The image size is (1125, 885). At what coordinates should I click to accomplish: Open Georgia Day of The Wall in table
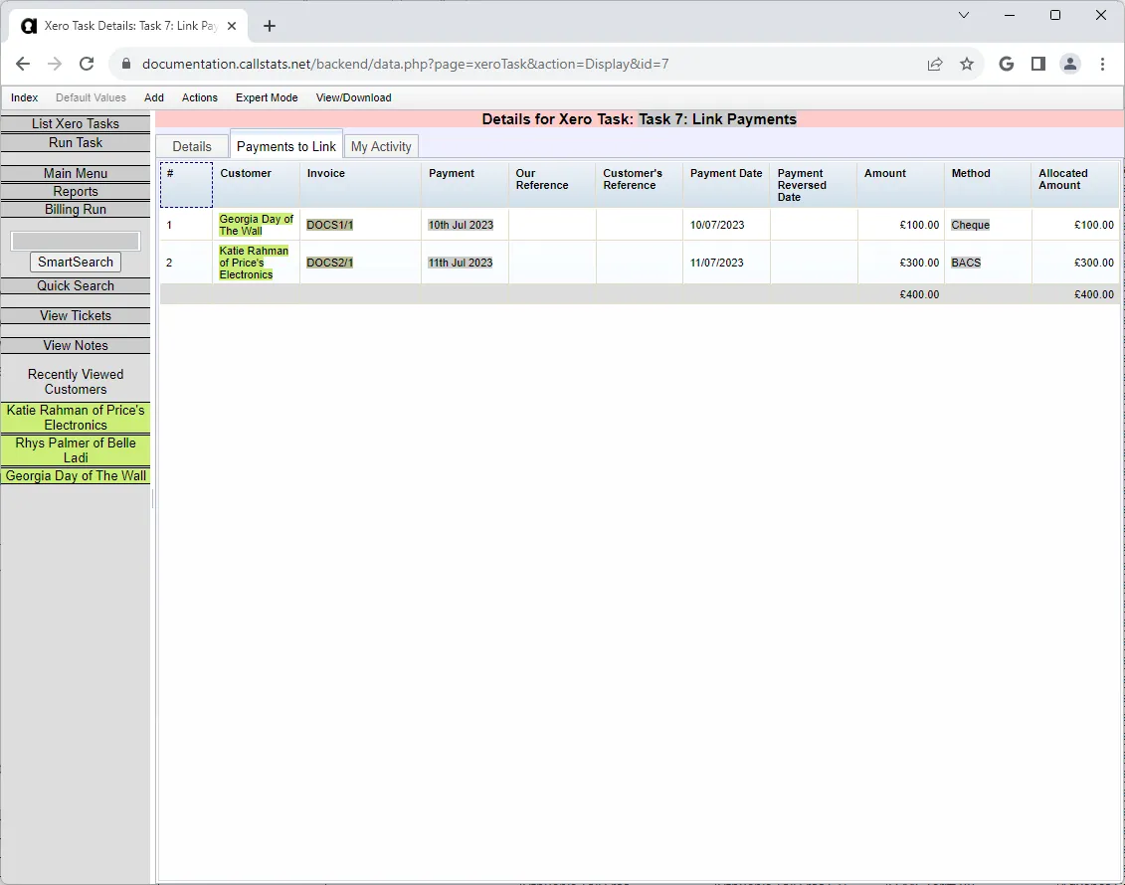[257, 225]
